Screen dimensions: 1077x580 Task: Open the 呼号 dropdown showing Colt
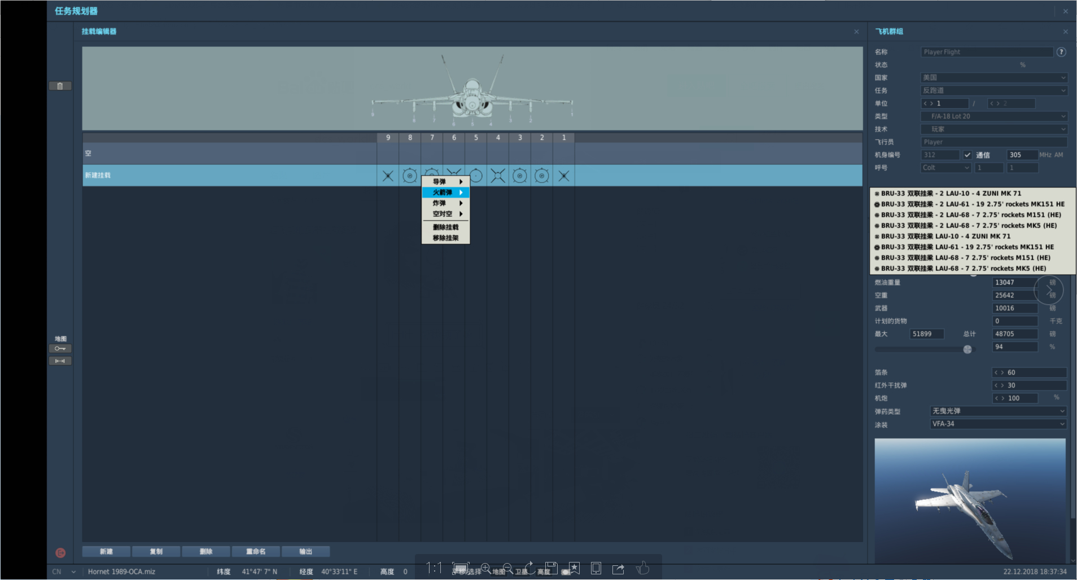946,168
